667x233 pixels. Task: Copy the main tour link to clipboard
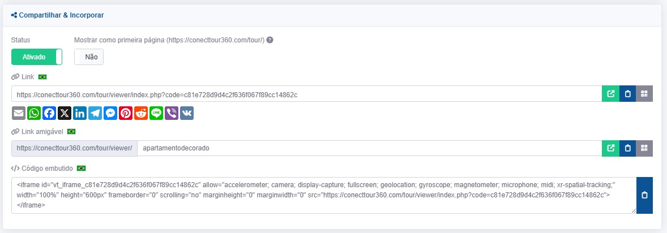[x=627, y=94]
